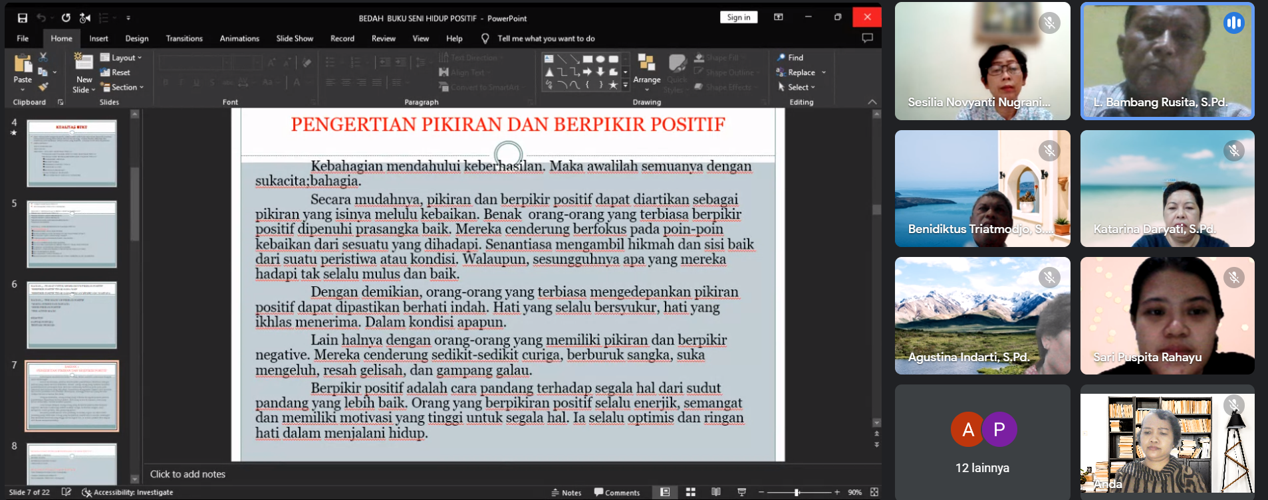Open the Copy options dropdown arrow
The width and height of the screenshot is (1268, 500).
coord(55,72)
